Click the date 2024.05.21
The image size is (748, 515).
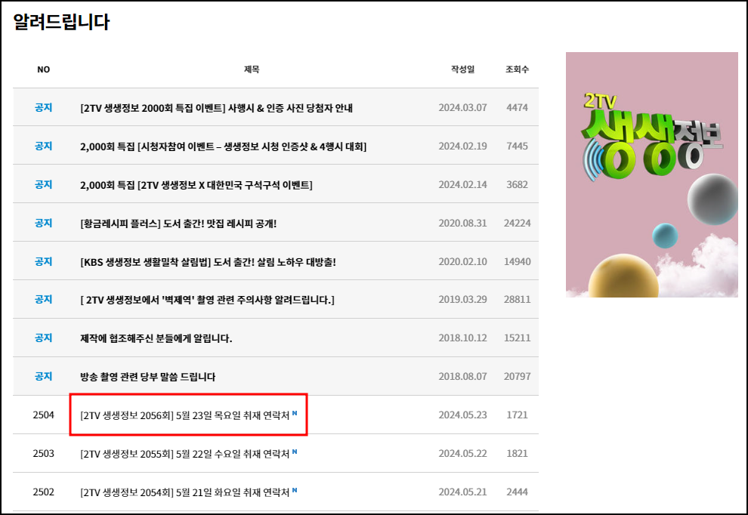[x=462, y=492]
